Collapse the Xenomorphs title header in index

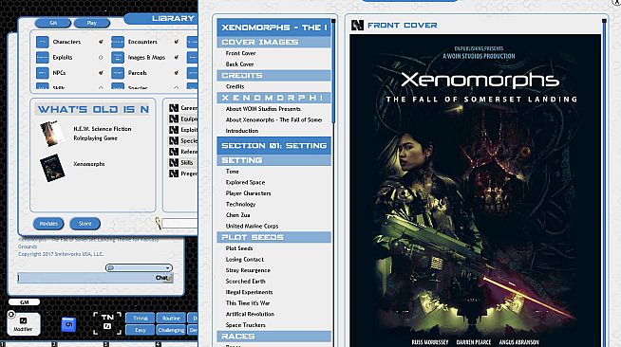(x=273, y=27)
